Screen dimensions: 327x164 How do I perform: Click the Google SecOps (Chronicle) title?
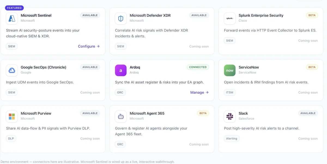[x=44, y=67]
